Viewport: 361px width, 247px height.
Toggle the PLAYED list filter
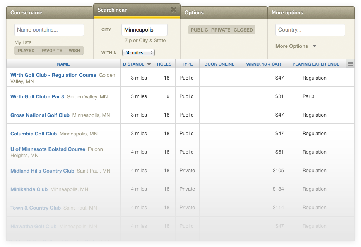(26, 50)
